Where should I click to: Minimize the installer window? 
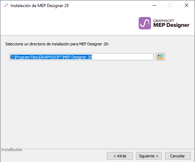point(154,5)
